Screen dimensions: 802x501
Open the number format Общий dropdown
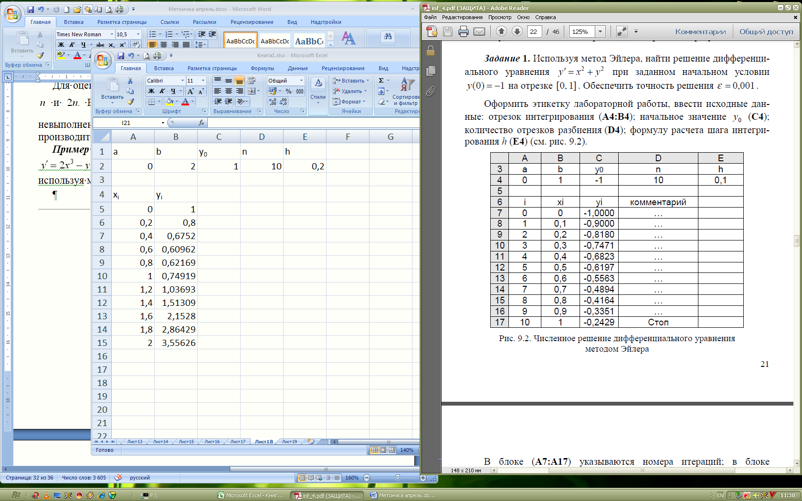[301, 81]
